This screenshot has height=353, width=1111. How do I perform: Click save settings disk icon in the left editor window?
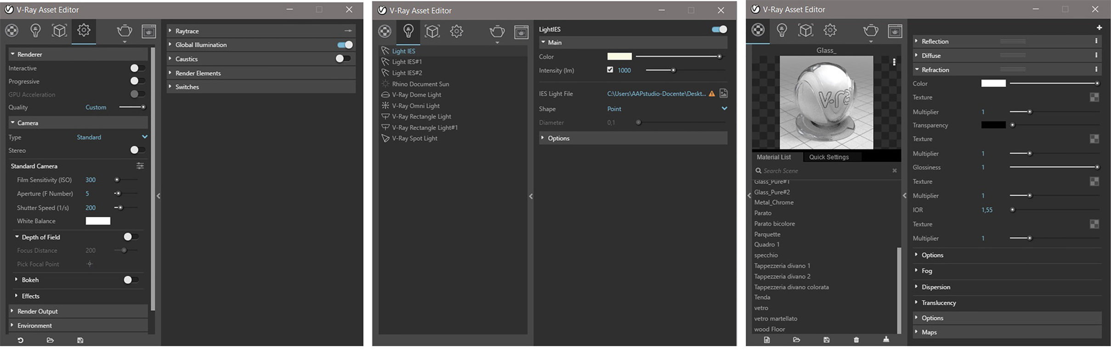point(80,340)
